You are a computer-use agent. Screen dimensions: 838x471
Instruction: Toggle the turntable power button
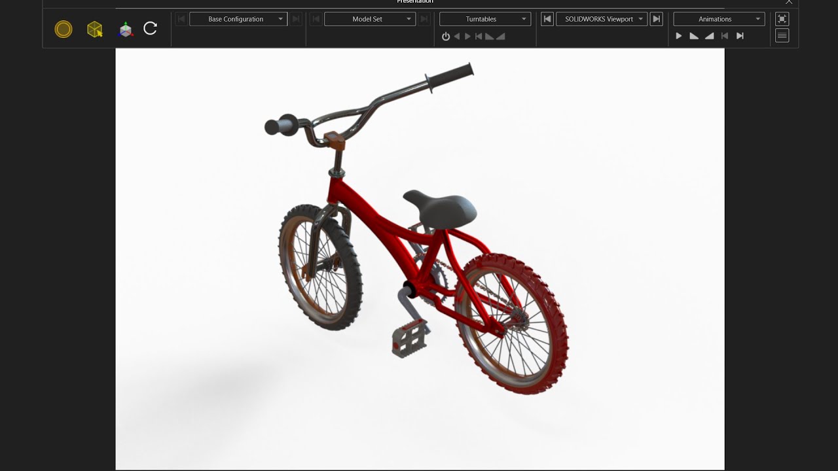446,37
